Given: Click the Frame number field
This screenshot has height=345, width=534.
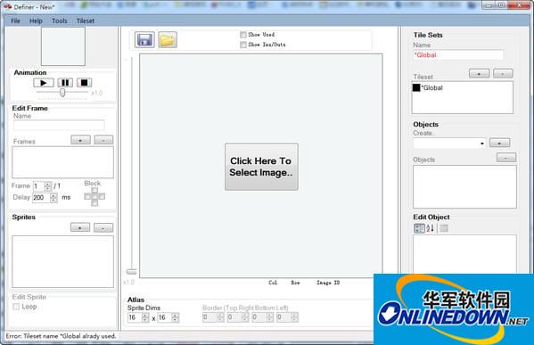Looking at the screenshot, I should tap(38, 186).
